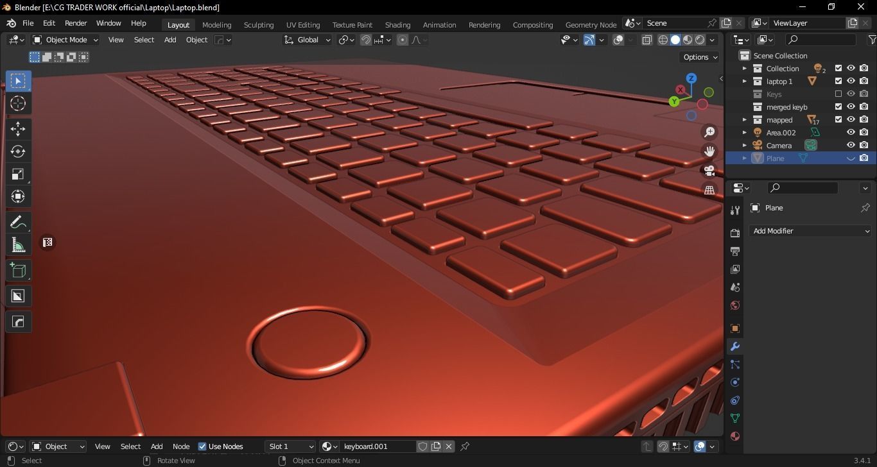Uncheck the merged keyb collection checkbox
The width and height of the screenshot is (877, 467).
coord(838,106)
